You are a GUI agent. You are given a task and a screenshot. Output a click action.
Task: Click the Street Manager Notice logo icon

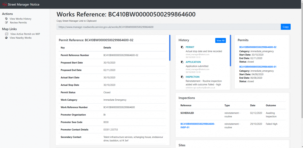click(x=4, y=4)
